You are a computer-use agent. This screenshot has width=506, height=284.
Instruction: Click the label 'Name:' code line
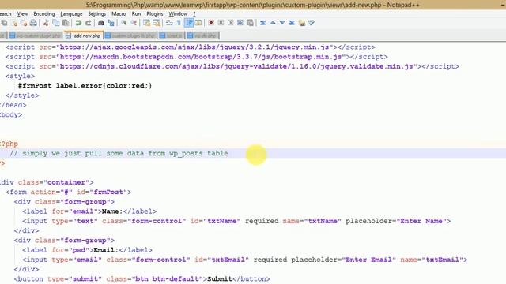89,211
